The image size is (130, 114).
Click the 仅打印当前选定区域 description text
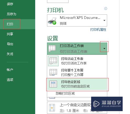pos(75,86)
